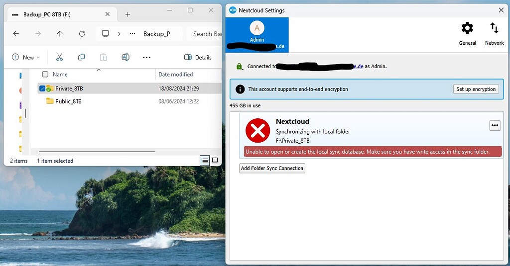Open Nextcloud Network settings

tap(494, 33)
